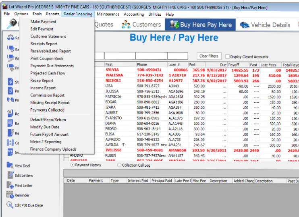Open Future Payoff Amount entry
This screenshot has height=217, width=299.
50,134
